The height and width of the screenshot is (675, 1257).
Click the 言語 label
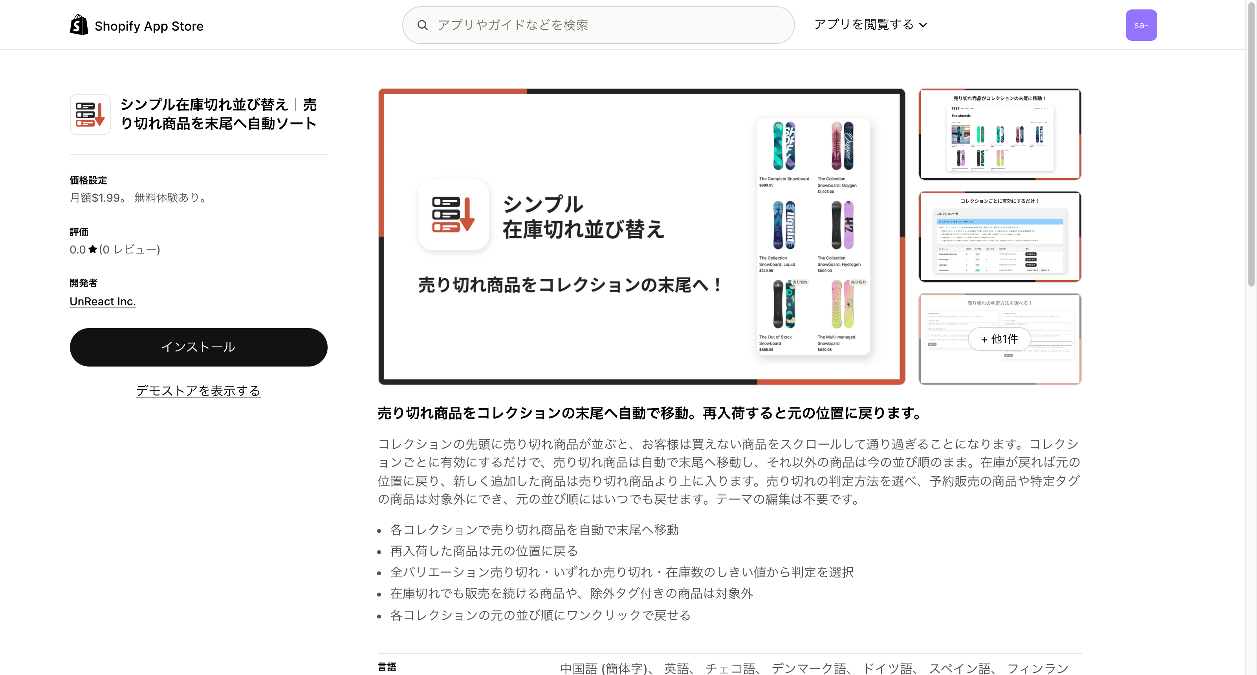tap(387, 667)
